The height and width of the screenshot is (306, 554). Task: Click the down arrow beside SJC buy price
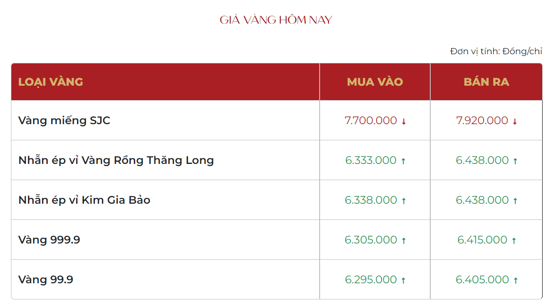(x=404, y=122)
